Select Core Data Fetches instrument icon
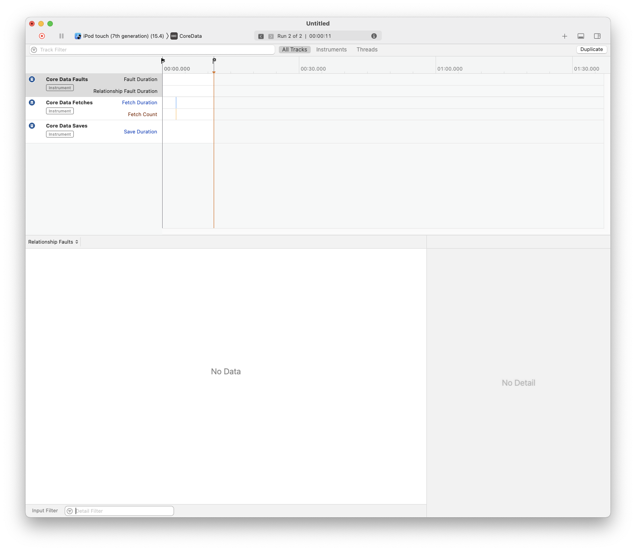The height and width of the screenshot is (551, 636). [32, 102]
